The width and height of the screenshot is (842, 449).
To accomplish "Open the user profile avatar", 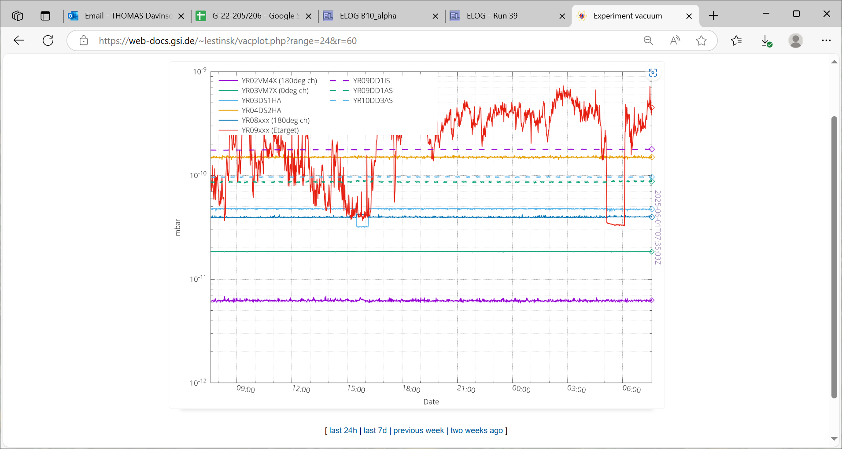I will (795, 41).
